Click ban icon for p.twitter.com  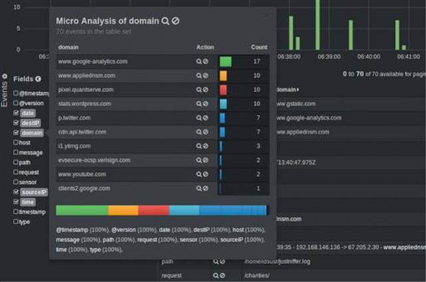[x=205, y=117]
